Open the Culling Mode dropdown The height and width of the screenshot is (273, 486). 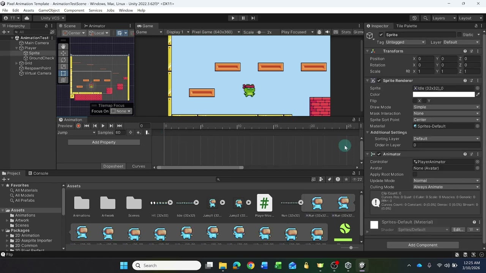[x=446, y=187]
